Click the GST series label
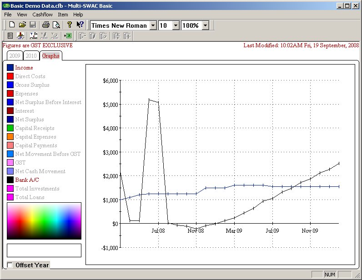362x280 pixels. 20,163
